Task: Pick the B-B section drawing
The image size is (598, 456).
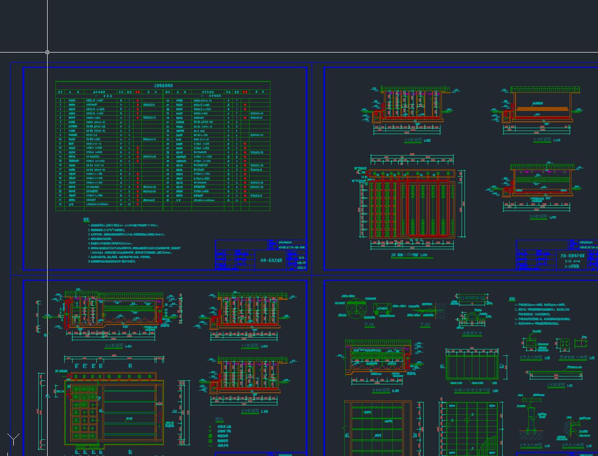Action: 381,361
